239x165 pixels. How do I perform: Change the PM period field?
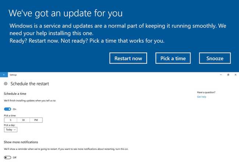pos(36,120)
